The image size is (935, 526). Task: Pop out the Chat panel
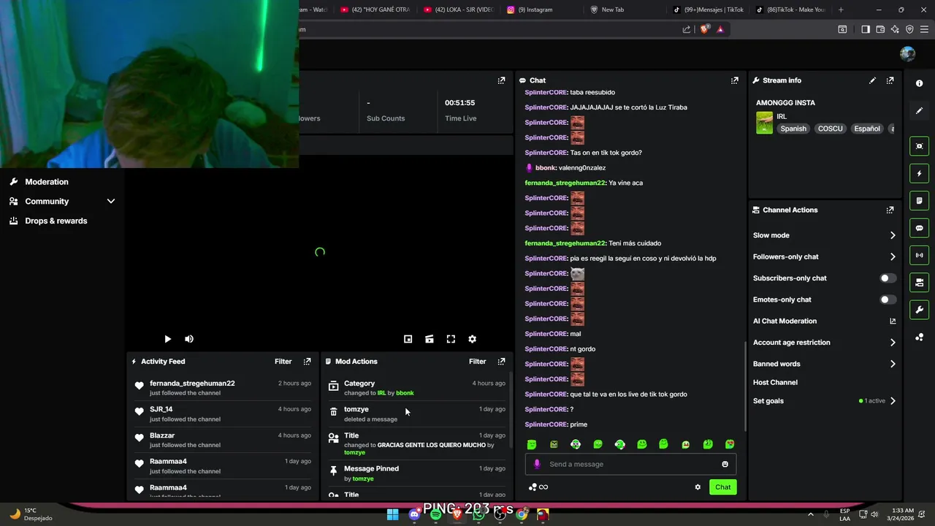tap(734, 80)
